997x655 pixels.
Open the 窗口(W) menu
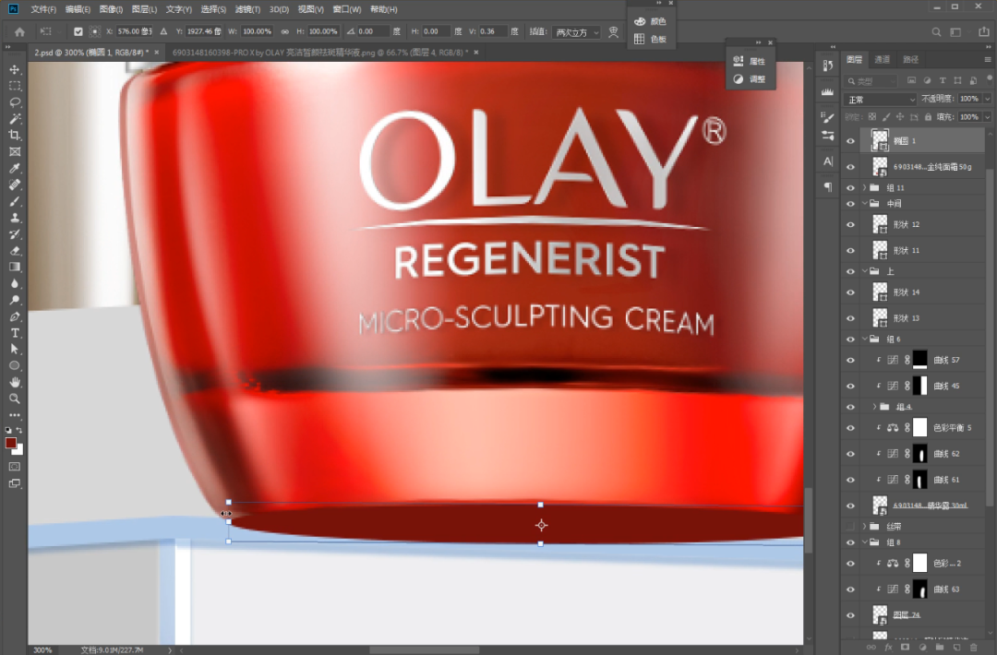click(346, 9)
